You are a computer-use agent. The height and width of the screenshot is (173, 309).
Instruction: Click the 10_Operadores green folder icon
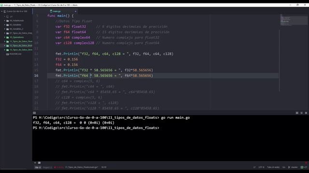[8, 37]
